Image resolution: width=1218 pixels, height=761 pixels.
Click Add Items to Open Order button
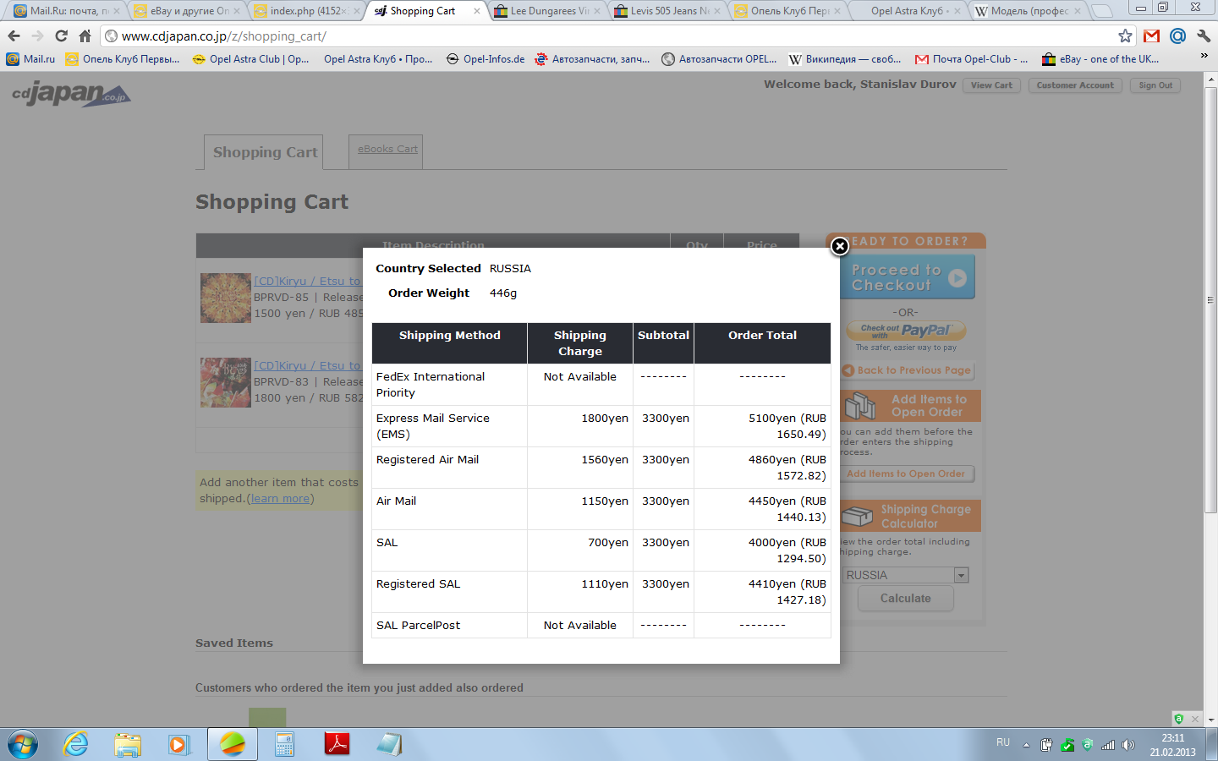point(906,474)
